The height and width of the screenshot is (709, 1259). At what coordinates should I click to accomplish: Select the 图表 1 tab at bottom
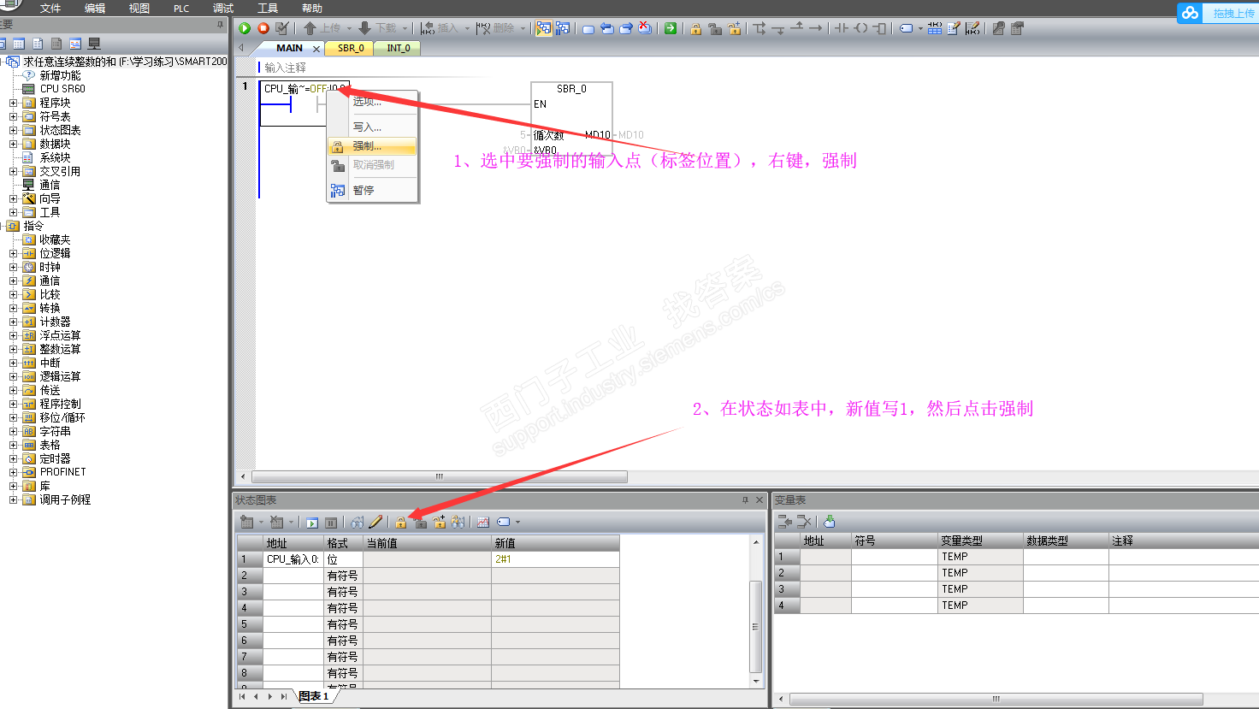tap(314, 696)
